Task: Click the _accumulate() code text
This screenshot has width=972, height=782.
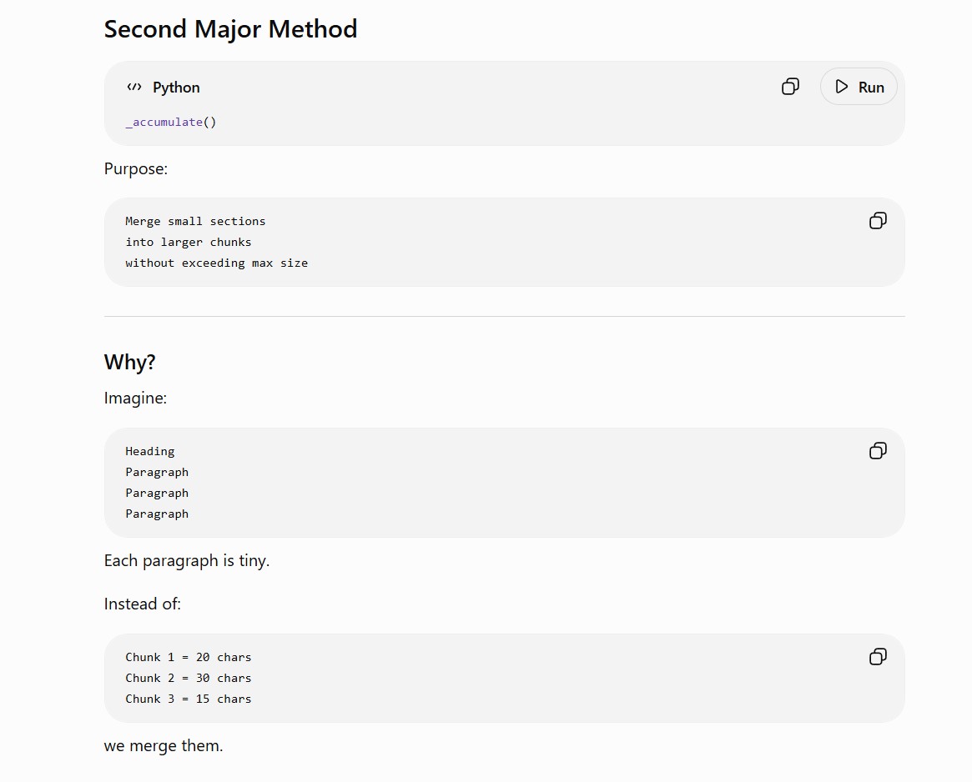Action: [x=170, y=122]
